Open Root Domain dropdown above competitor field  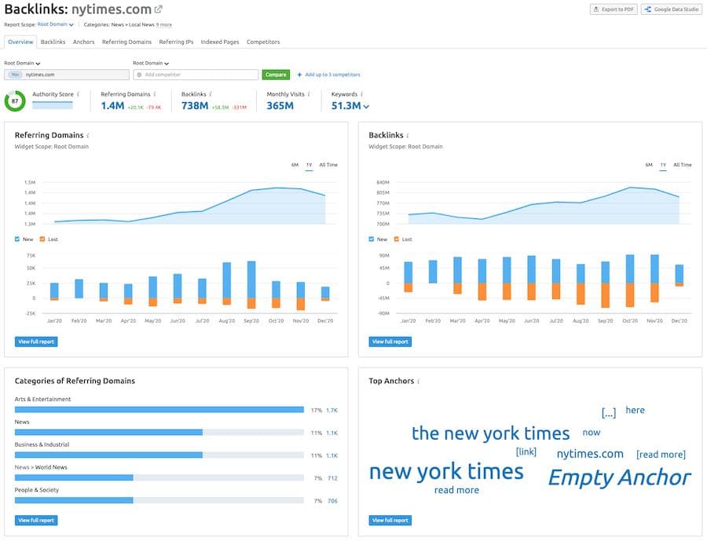[151, 63]
